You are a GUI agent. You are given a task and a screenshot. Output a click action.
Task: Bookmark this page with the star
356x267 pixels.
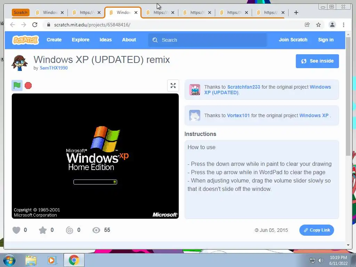point(318,25)
